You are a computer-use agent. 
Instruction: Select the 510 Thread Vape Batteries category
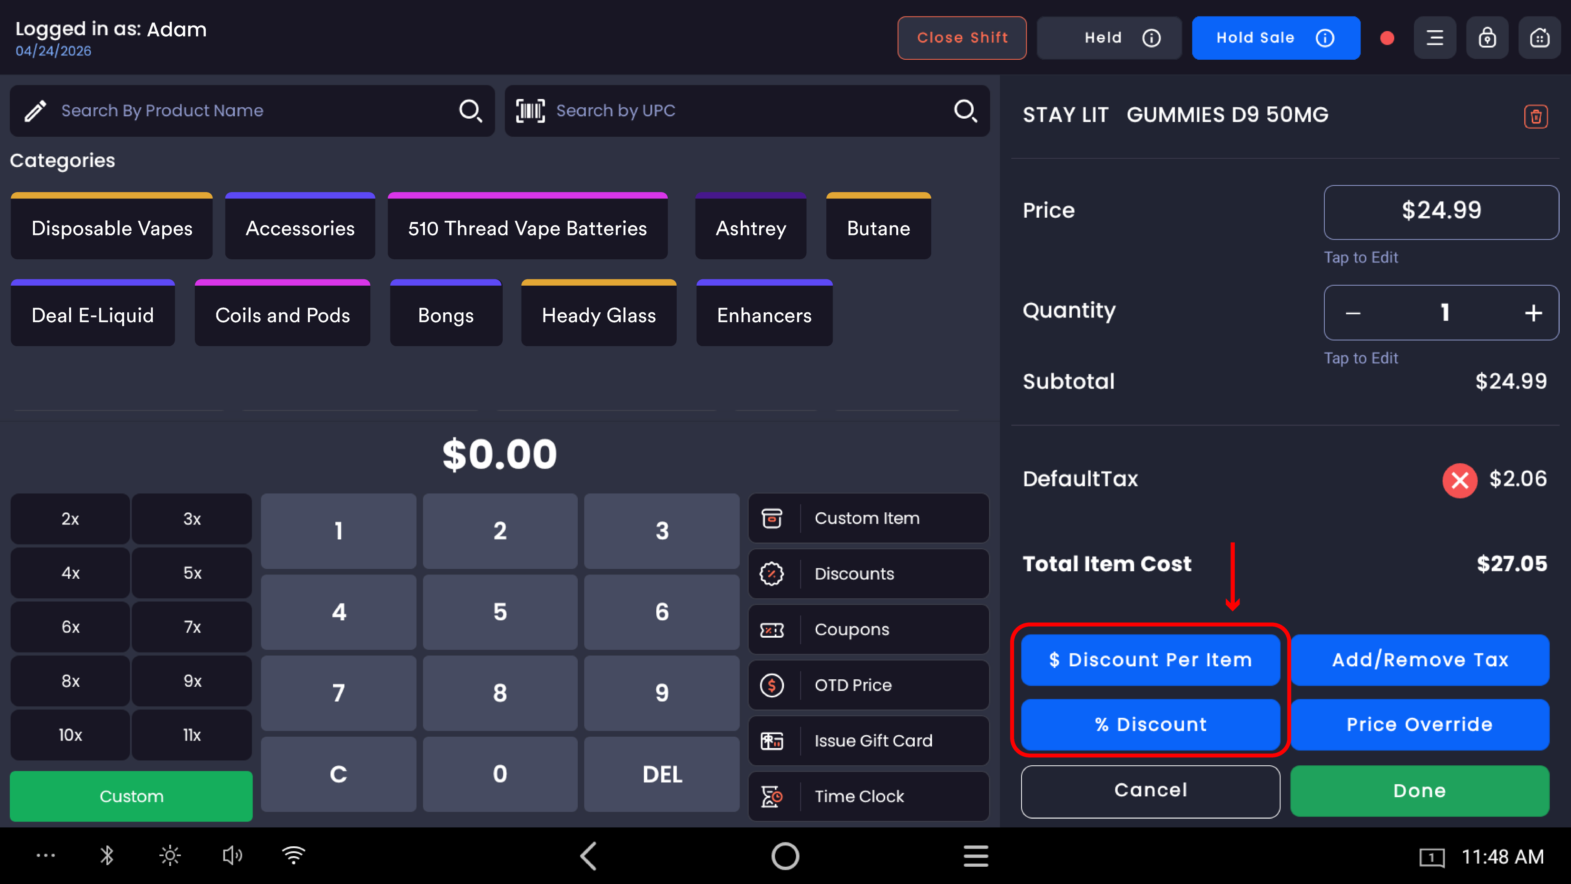click(x=527, y=226)
